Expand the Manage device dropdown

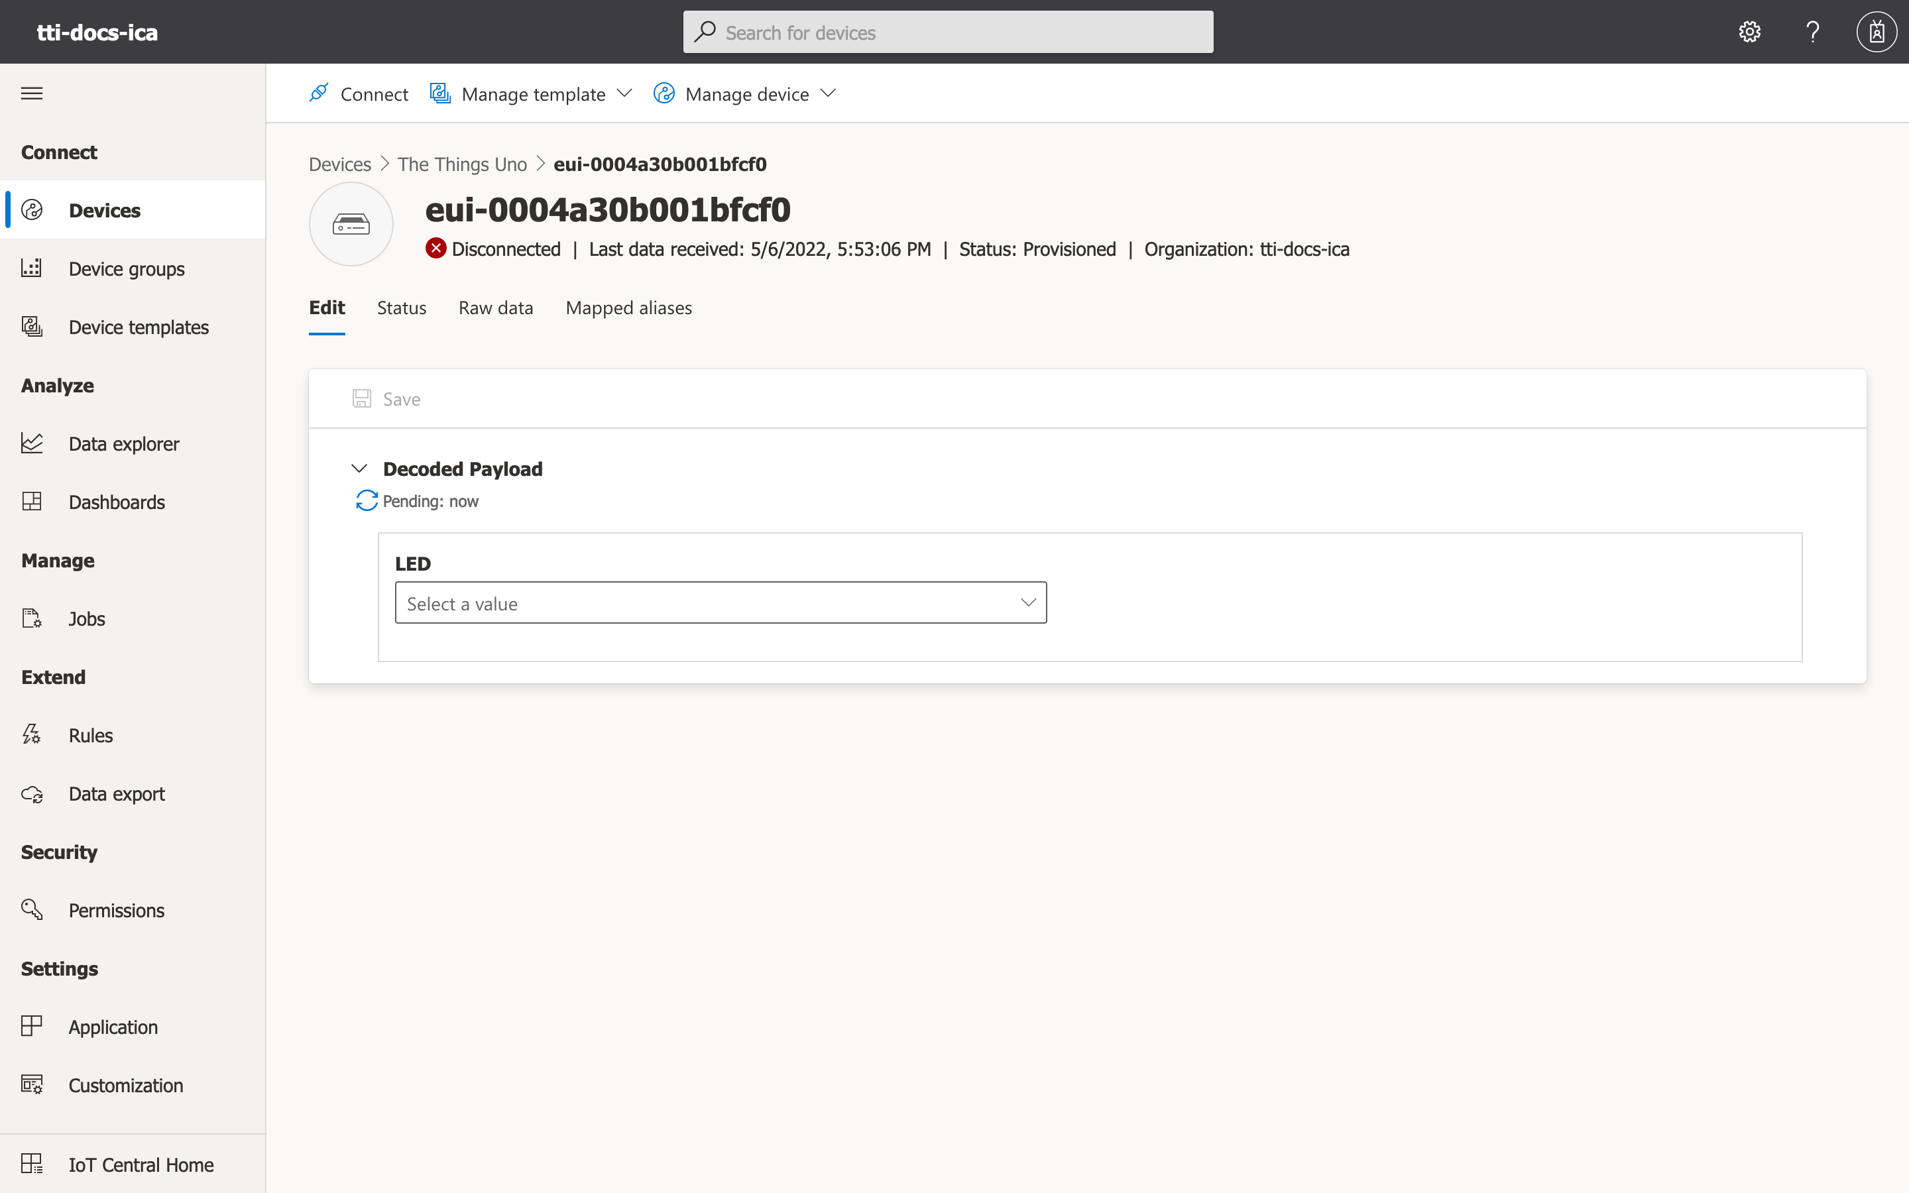pos(746,93)
